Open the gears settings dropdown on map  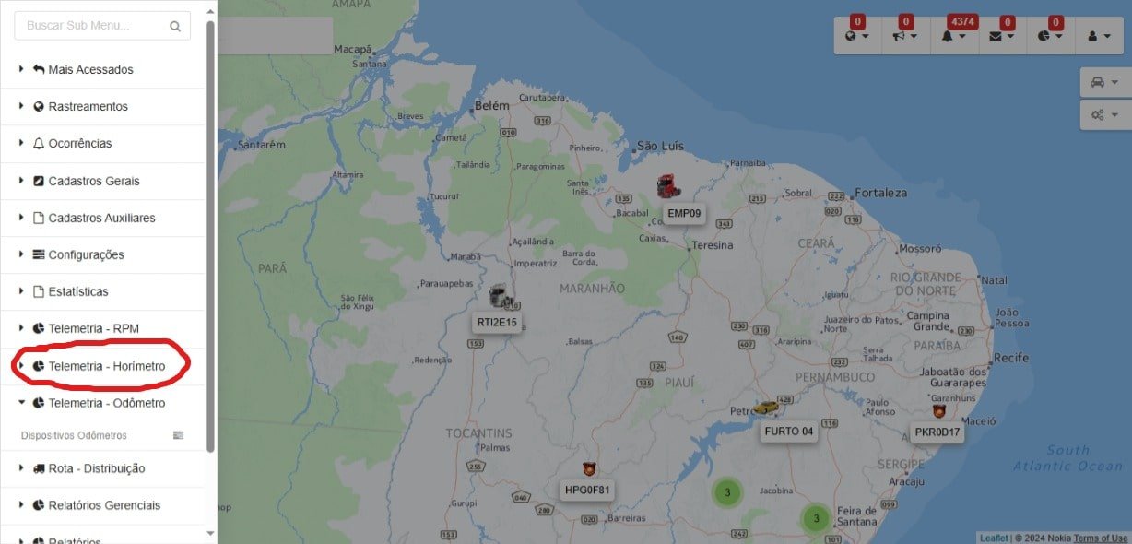[1103, 114]
